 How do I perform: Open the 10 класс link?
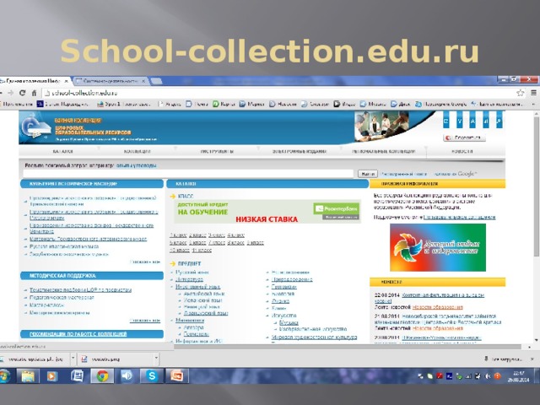click(x=179, y=251)
